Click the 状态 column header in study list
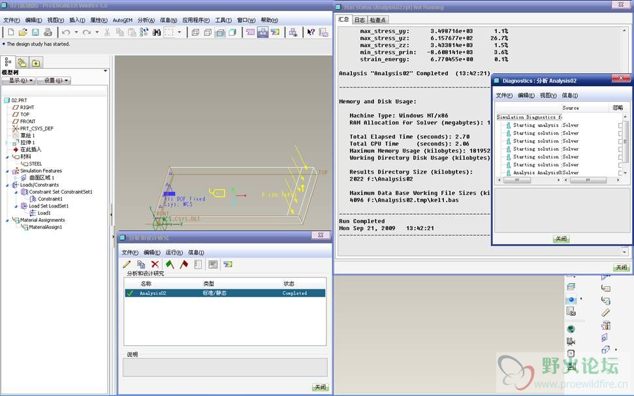Screen dimensions: 634x396 click(x=289, y=284)
